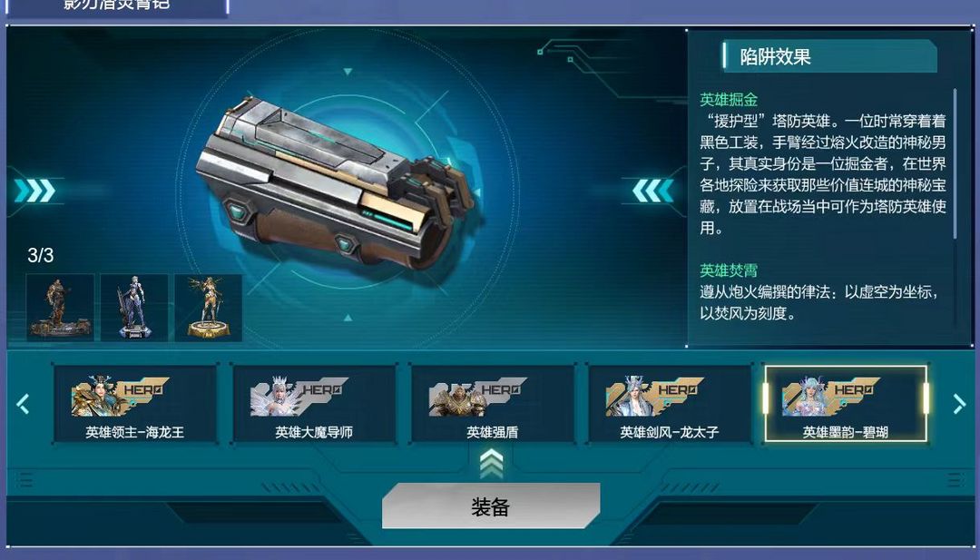
Task: Choose the 英雄领主-海龙王 hero card
Action: [x=135, y=405]
